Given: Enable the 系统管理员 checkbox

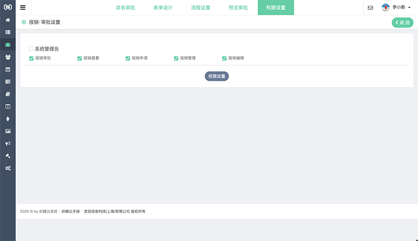Looking at the screenshot, I should [31, 49].
